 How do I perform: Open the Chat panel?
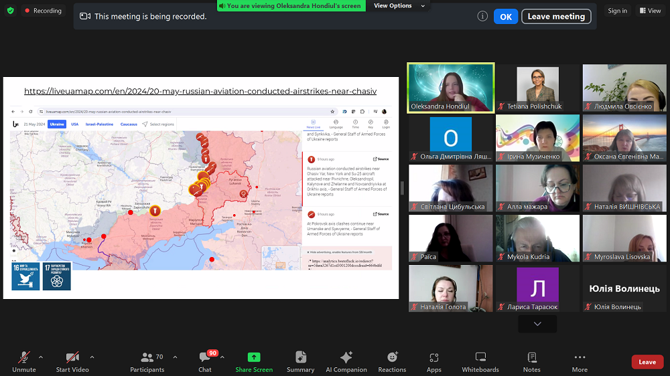pyautogui.click(x=205, y=361)
